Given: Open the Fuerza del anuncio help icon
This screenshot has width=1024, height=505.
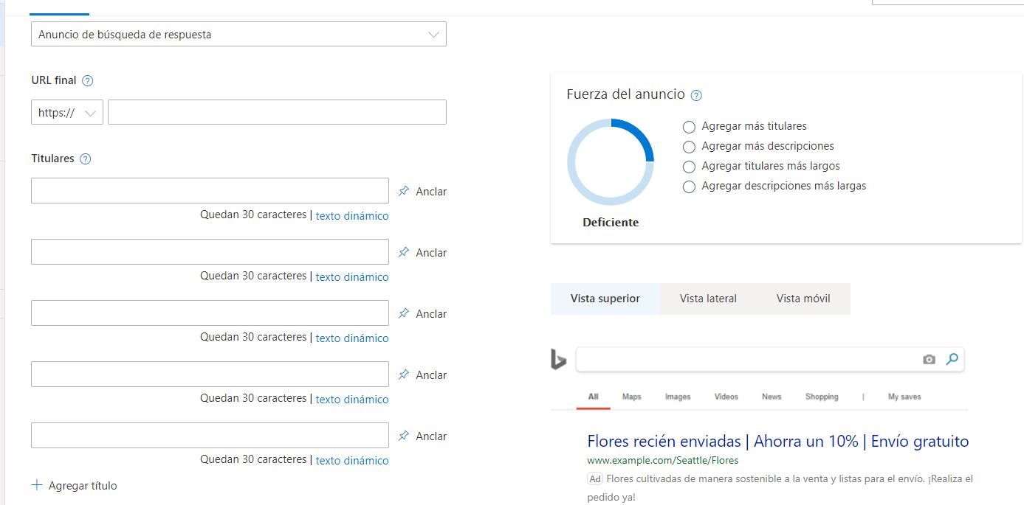Looking at the screenshot, I should 695,94.
